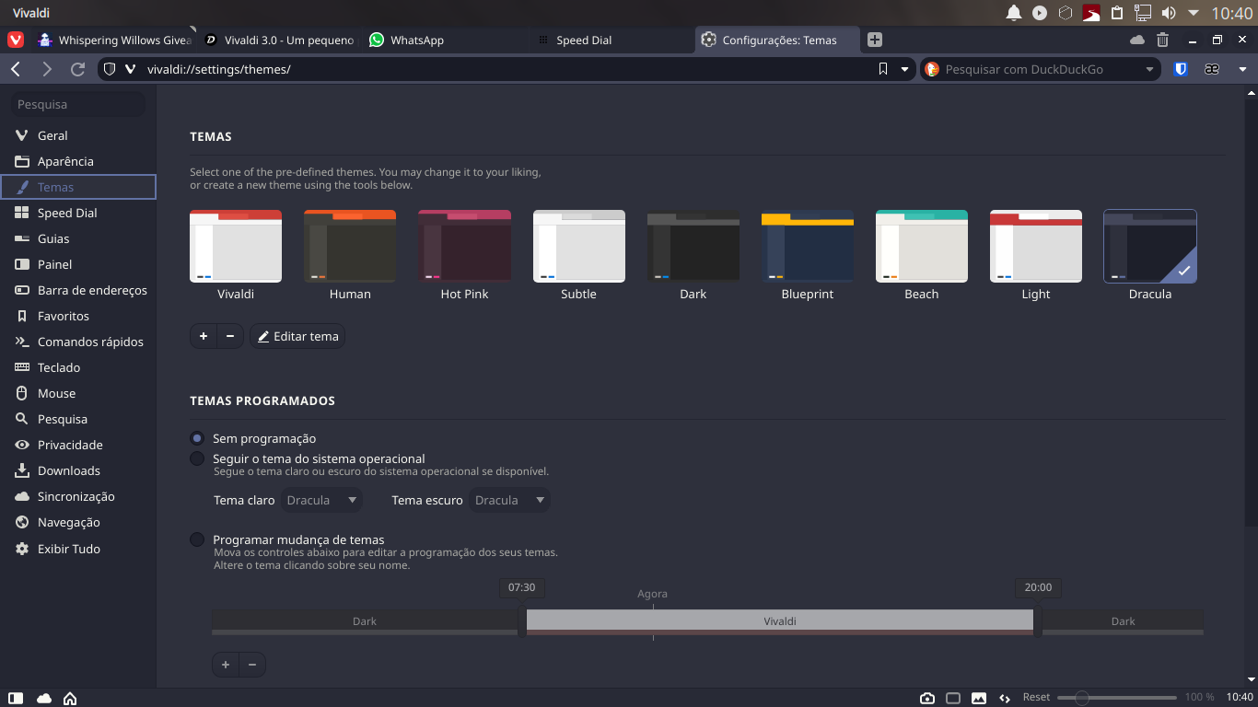Open synced tabs cloud icon in tab bar
This screenshot has height=707, width=1258.
pos(1137,40)
